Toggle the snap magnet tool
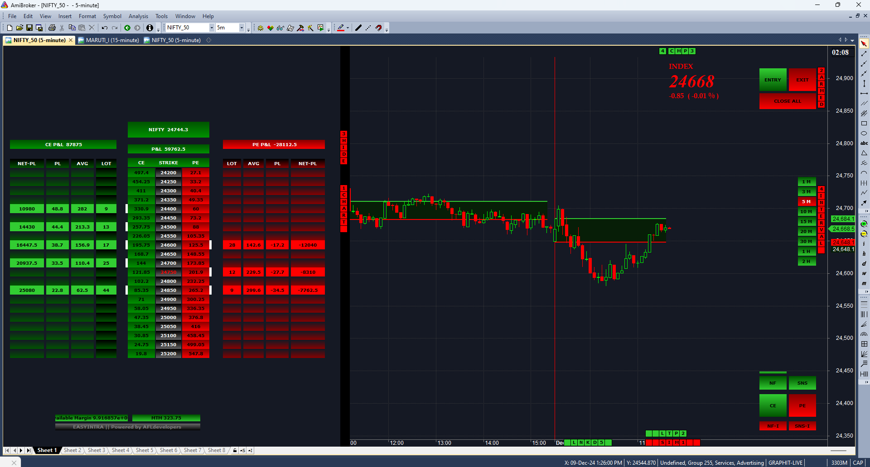Viewport: 870px width, 467px height. [378, 28]
